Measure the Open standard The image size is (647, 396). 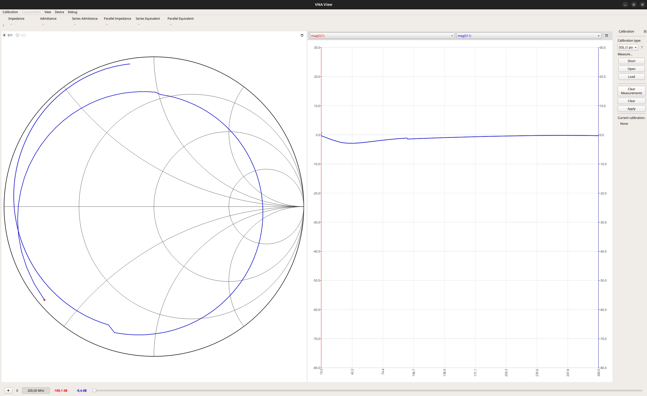(x=631, y=69)
